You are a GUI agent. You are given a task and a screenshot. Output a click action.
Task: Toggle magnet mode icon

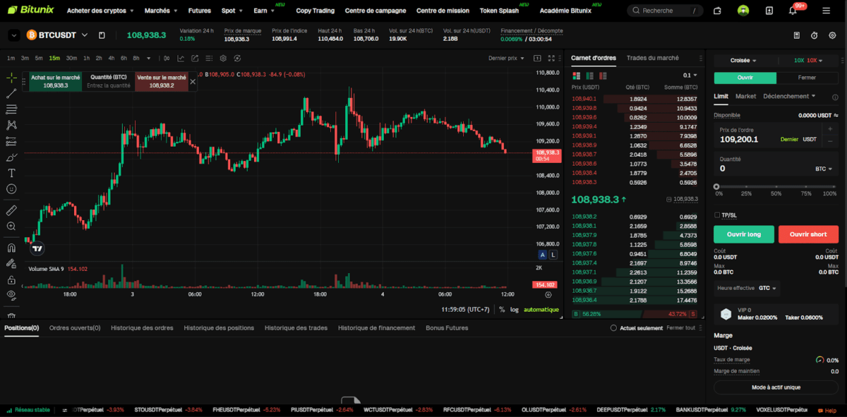[x=11, y=248]
